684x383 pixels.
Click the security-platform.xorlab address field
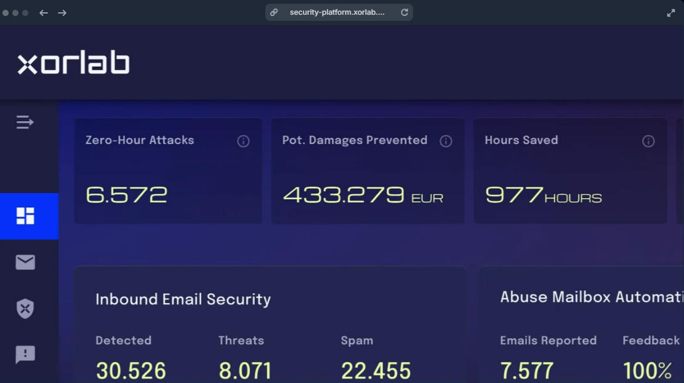pos(339,12)
